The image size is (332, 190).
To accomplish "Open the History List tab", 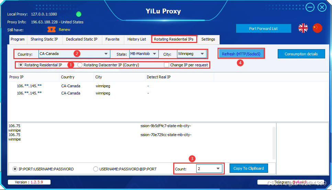I will [137, 40].
